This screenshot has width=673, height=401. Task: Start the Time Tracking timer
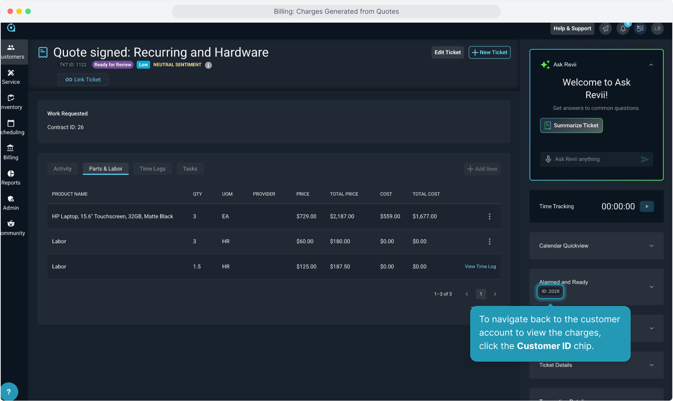click(x=647, y=206)
